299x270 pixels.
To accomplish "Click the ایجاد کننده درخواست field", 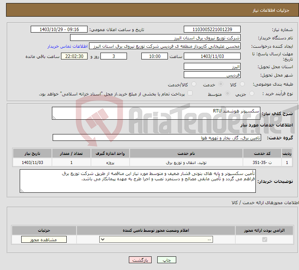I will tap(165, 46).
